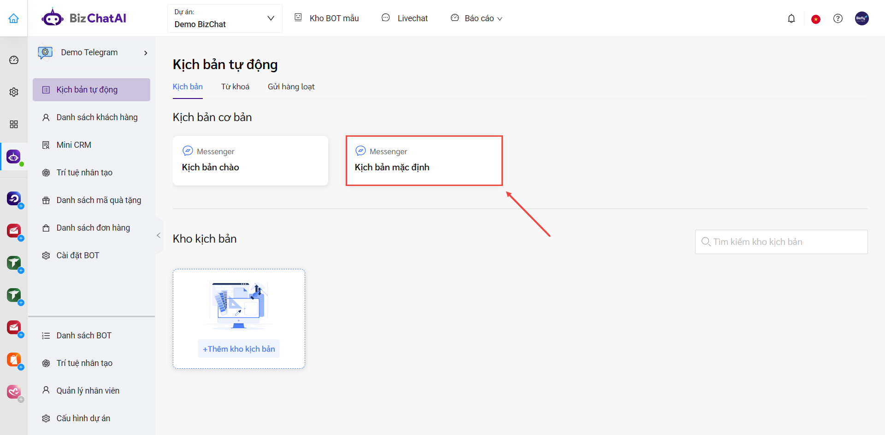Click the bag icon beside Danh sách đơn hàng

tap(46, 228)
